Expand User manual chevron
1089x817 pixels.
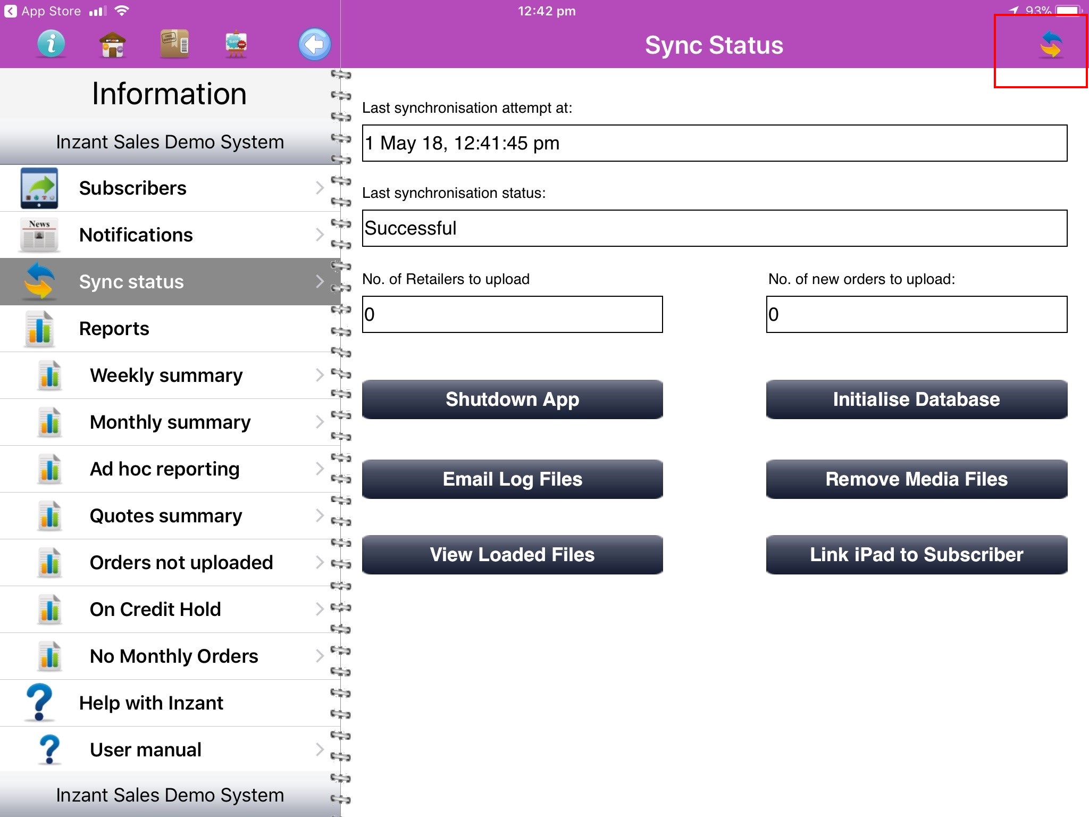pyautogui.click(x=319, y=749)
